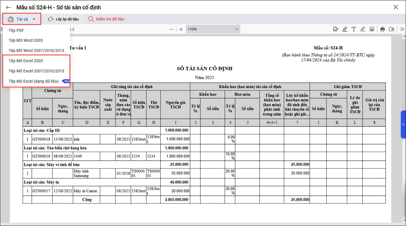Expand more tools with the double chevron
The height and width of the screenshot is (226, 406).
pos(402,29)
